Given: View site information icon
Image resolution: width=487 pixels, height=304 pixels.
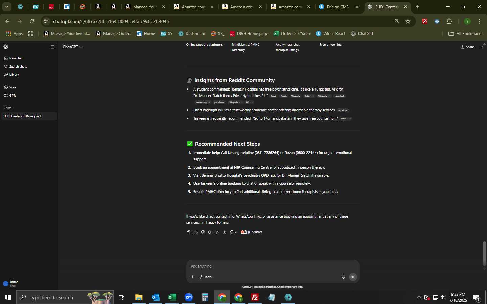Looking at the screenshot, I should click(46, 21).
